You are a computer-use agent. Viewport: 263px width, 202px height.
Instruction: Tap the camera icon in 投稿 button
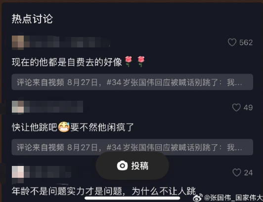[x=122, y=165]
